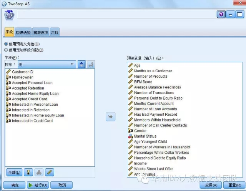Switch to the 字段 tab
This screenshot has width=246, height=191.
tap(9, 32)
